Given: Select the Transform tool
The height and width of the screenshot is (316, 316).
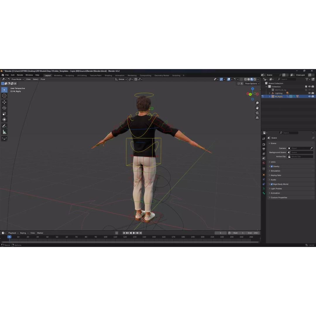Looking at the screenshot, I should pyautogui.click(x=4, y=119).
